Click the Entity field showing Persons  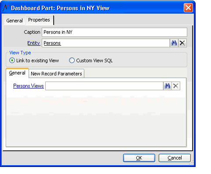(106, 43)
